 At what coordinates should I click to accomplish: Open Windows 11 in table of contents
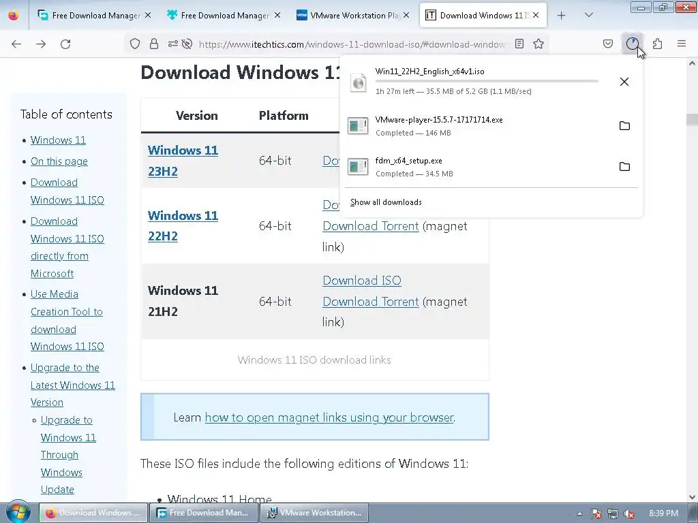(x=58, y=140)
